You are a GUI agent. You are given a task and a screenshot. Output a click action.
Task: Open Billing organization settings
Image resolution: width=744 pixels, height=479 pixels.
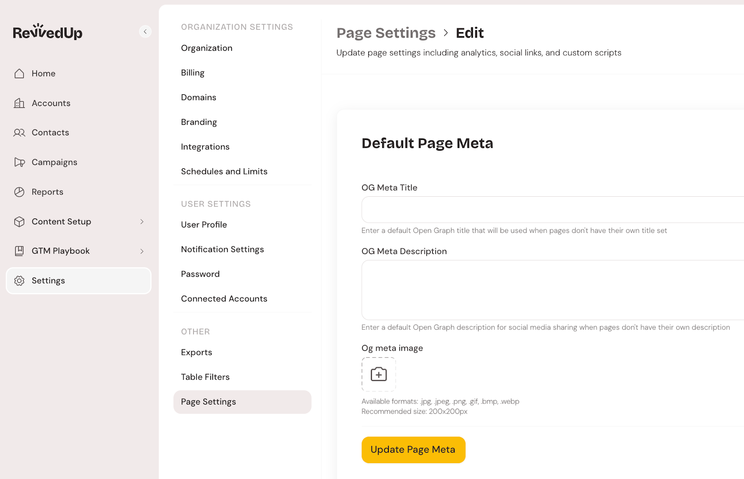click(193, 73)
